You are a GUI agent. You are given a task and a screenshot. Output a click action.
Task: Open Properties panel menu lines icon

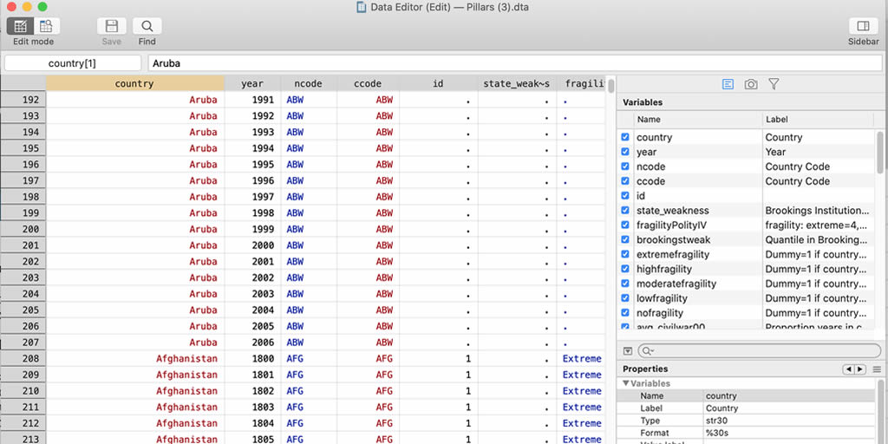[x=877, y=369]
